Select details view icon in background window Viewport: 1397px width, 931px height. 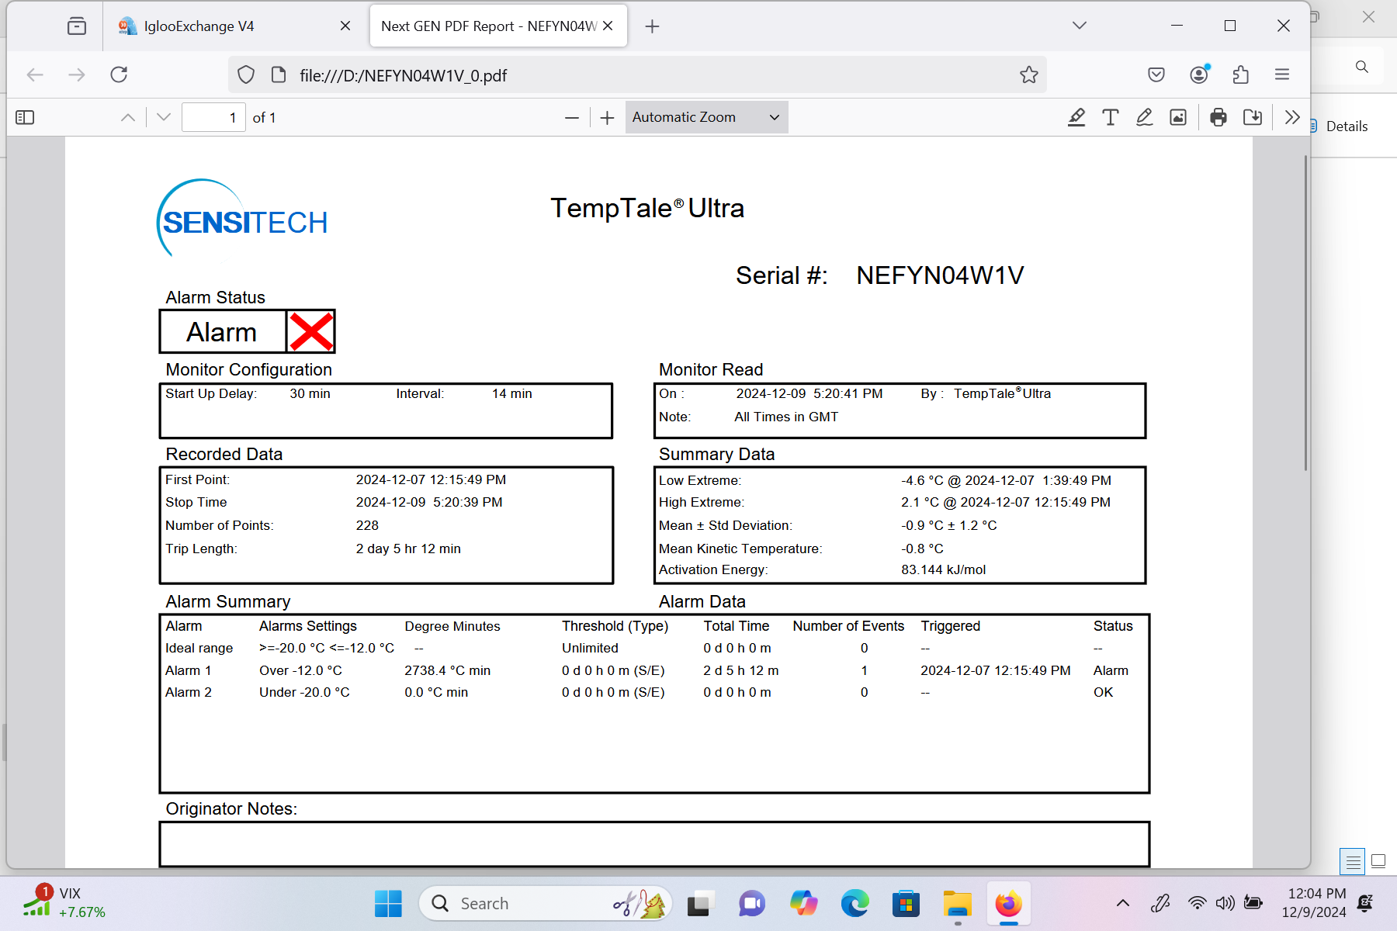click(x=1353, y=861)
